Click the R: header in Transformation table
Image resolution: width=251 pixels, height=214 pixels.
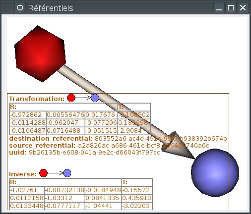(x=13, y=107)
